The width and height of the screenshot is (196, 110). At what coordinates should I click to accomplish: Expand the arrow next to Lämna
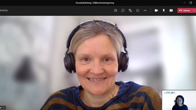coord(194,10)
